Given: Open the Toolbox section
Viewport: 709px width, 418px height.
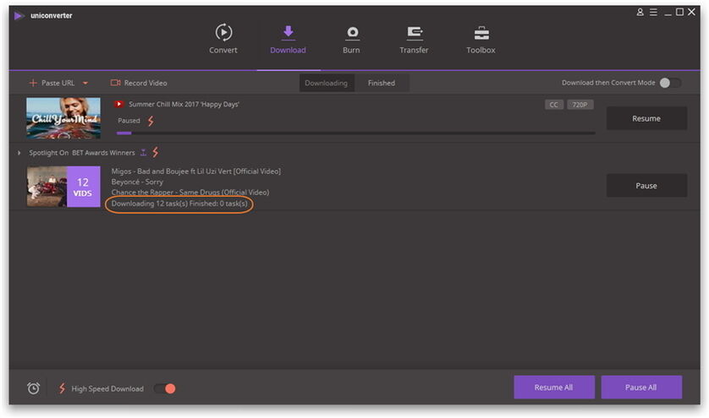Looking at the screenshot, I should click(481, 39).
